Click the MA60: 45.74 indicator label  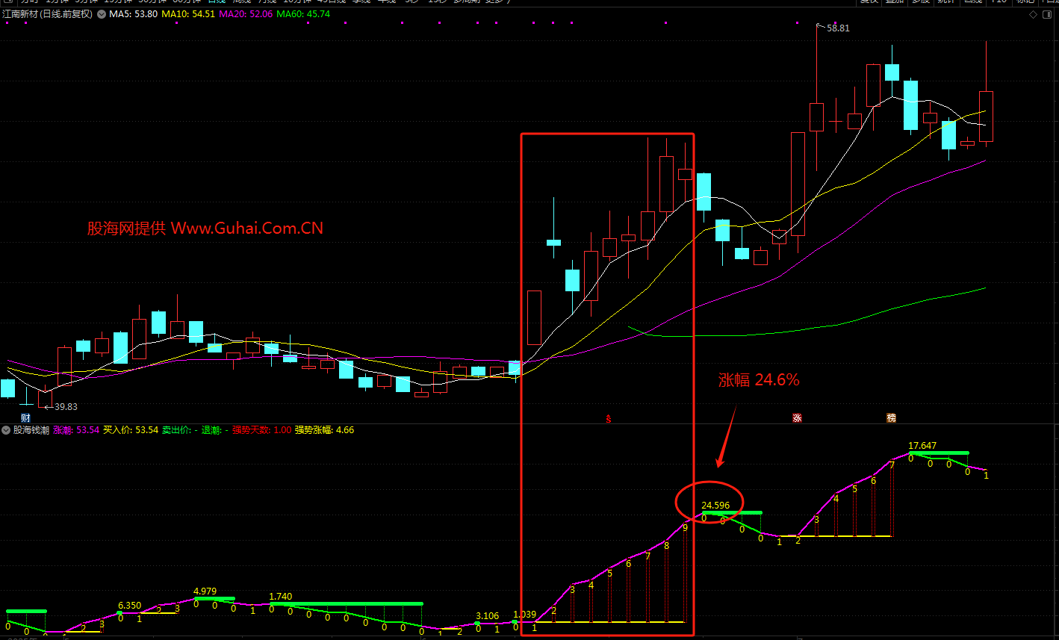[x=303, y=14]
